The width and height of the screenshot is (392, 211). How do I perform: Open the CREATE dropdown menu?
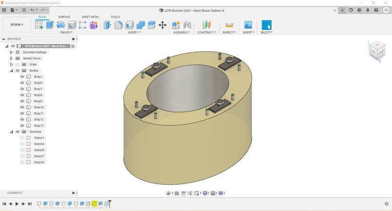pyautogui.click(x=66, y=33)
